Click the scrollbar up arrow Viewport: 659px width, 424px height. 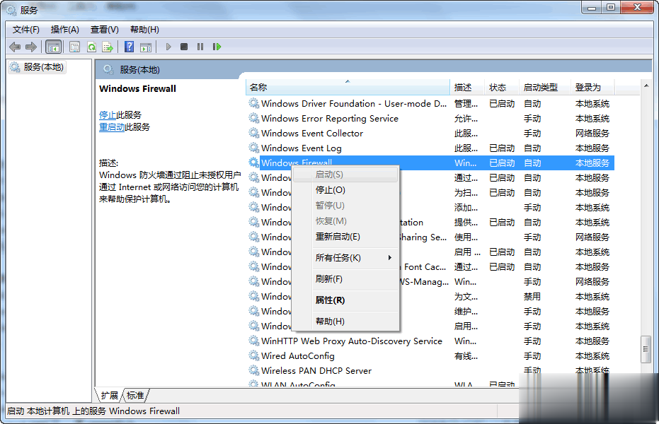646,86
